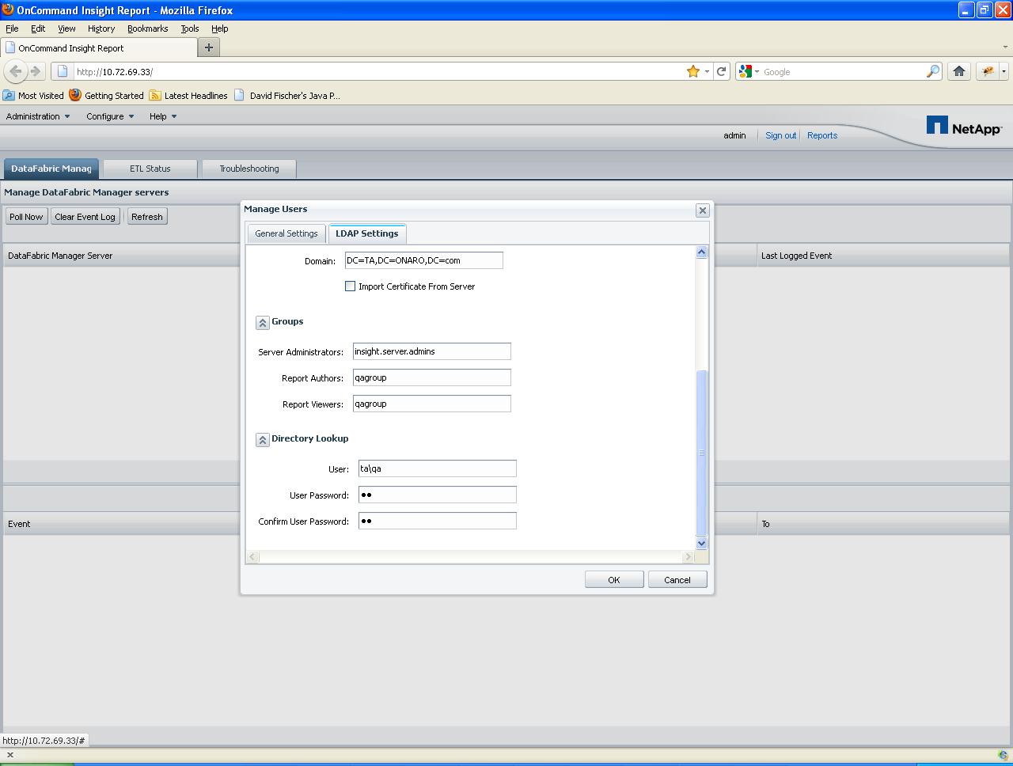Click the browser back arrow
Screen dimensions: 1013x766
(15, 71)
